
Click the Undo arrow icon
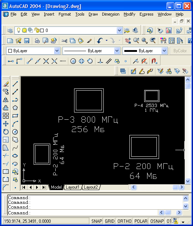tap(100, 41)
